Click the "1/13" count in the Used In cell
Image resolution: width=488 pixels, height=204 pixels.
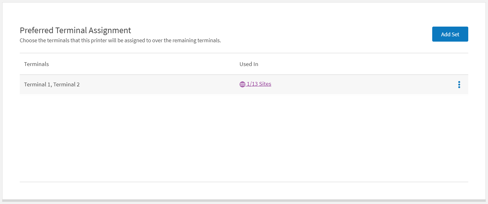(252, 84)
